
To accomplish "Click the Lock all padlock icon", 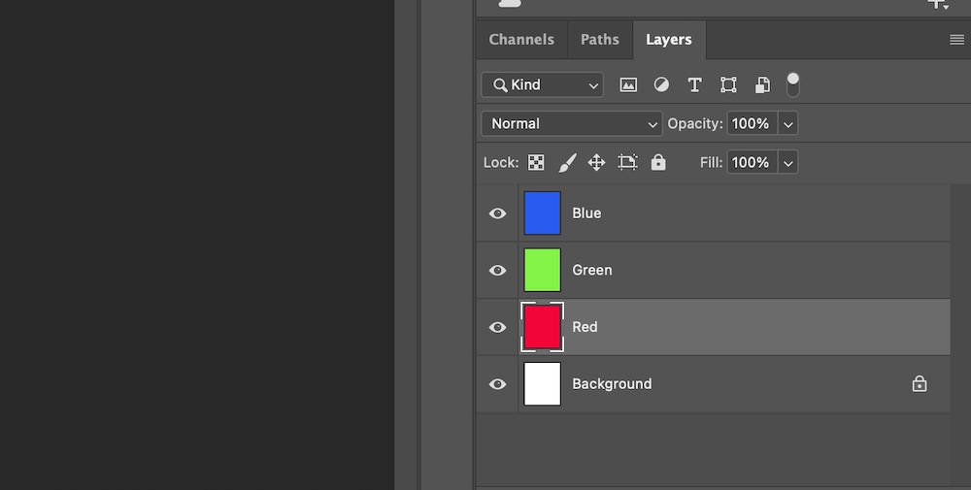I will pos(658,163).
